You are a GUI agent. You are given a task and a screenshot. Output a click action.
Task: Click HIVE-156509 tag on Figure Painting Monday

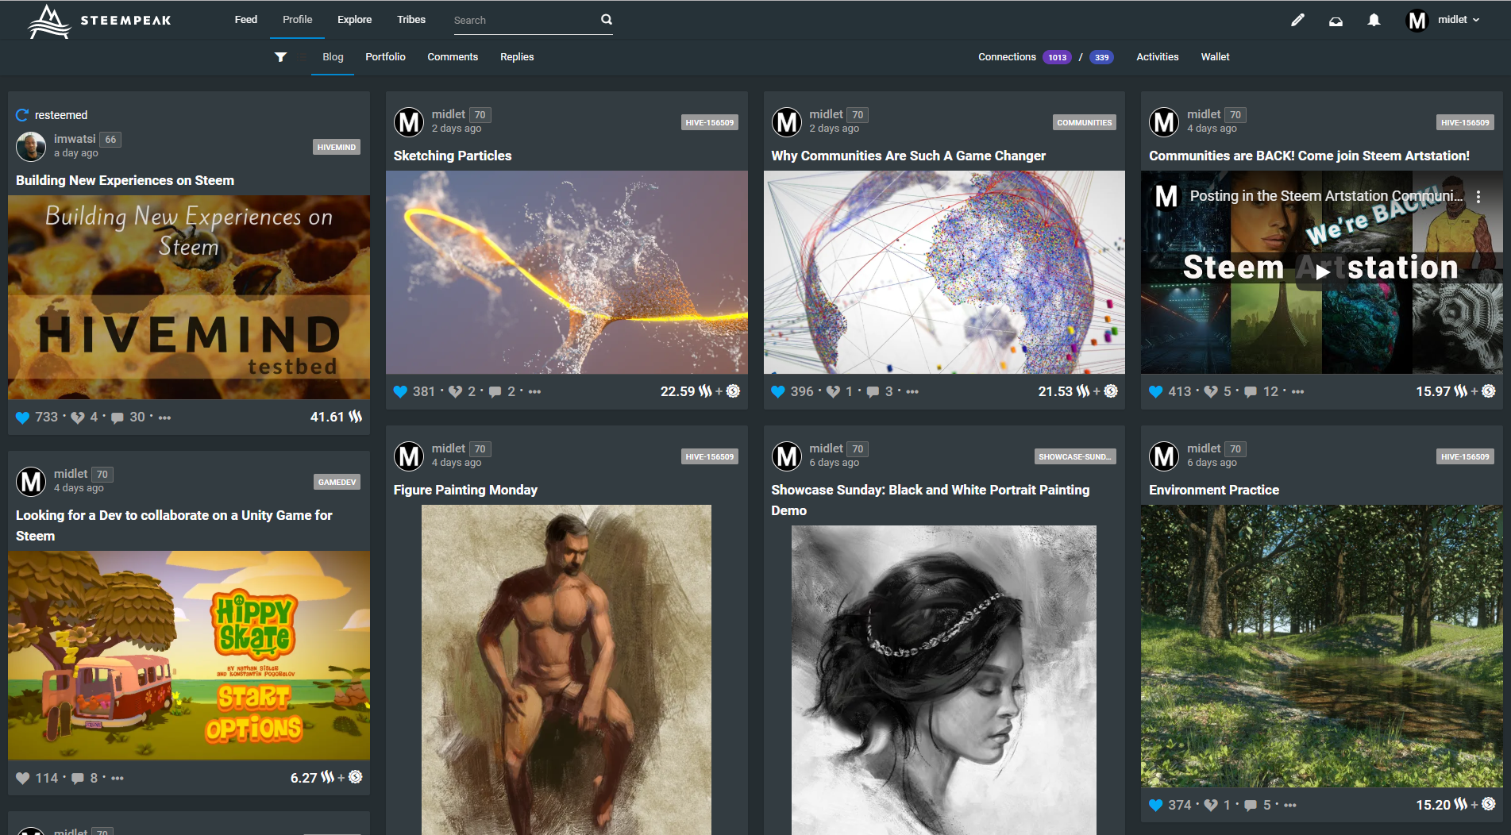710,457
